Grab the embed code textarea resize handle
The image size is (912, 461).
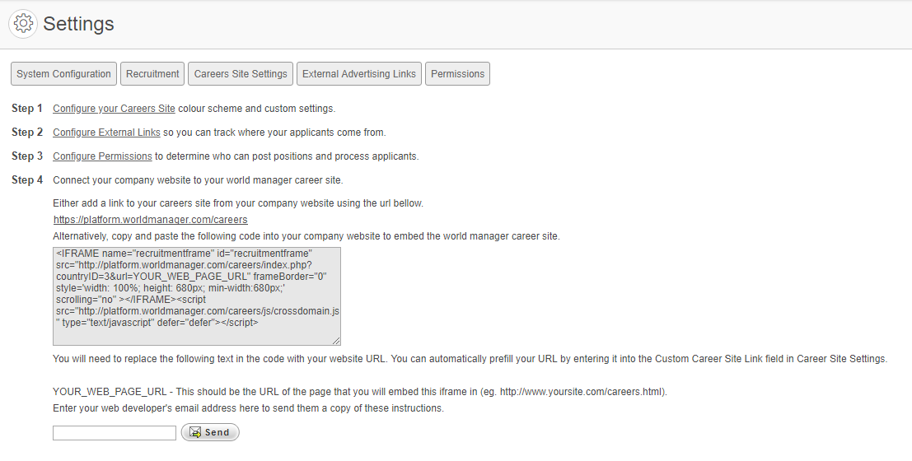[336, 341]
